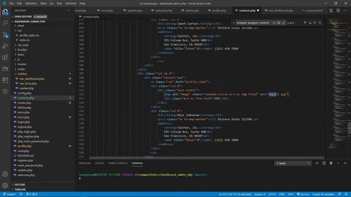Viewport: 351px width, 197px height.
Task: Open the Explorer view in activity bar
Action: tap(5, 11)
